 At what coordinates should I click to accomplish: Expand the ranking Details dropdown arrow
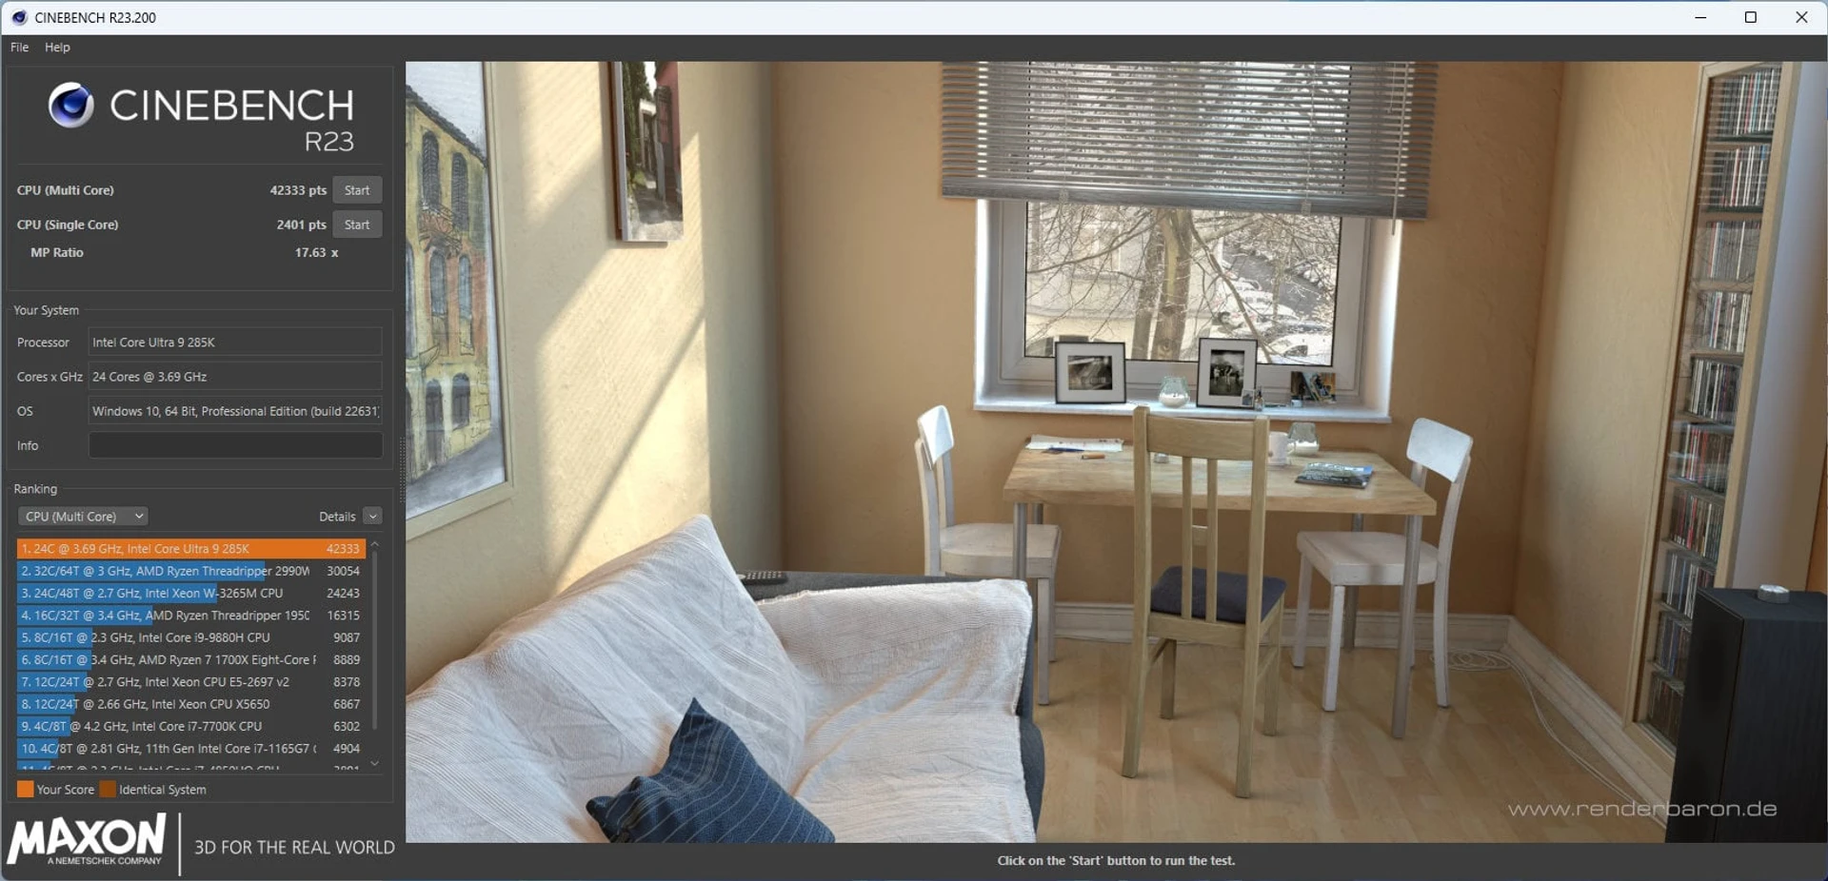click(x=372, y=517)
